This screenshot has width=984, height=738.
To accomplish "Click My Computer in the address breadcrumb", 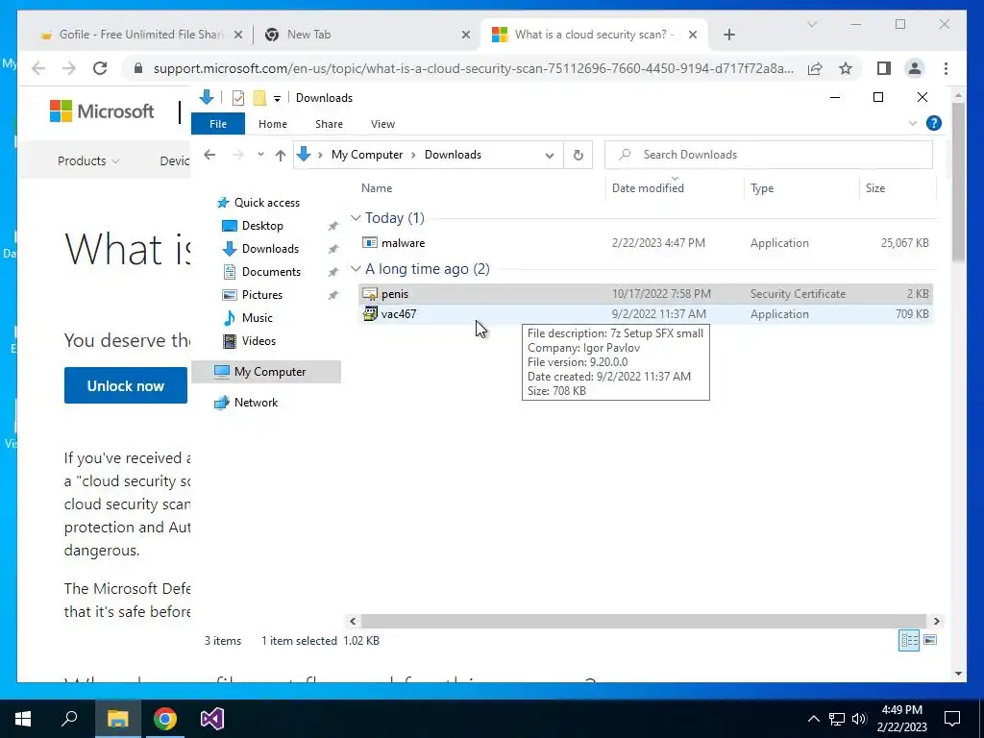I will click(x=367, y=155).
